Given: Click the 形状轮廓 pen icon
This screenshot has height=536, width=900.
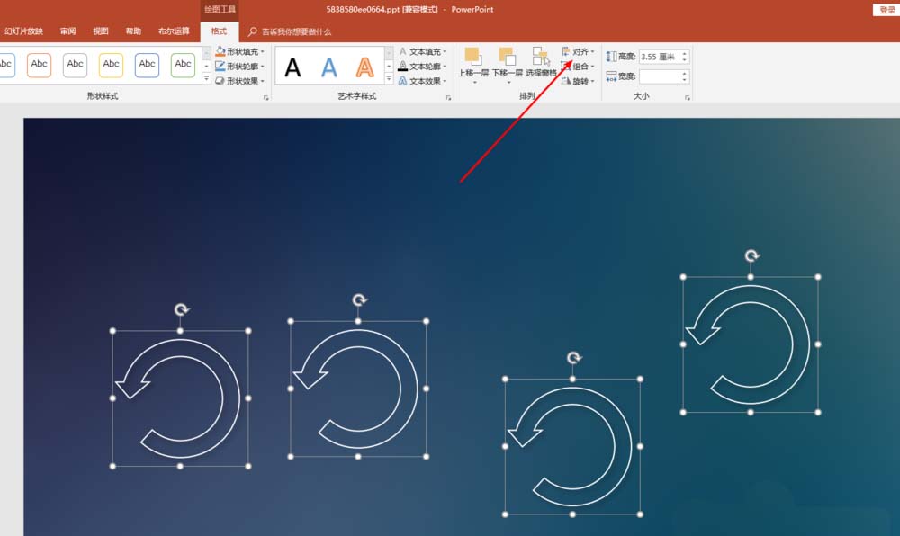Looking at the screenshot, I should tap(220, 67).
